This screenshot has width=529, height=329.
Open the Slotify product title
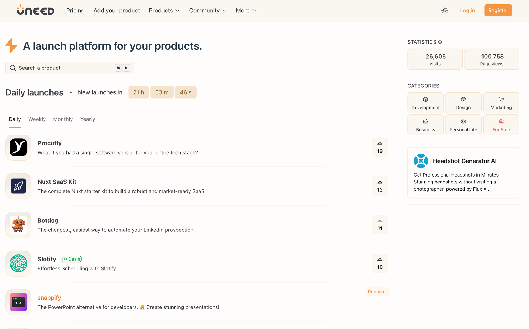click(x=47, y=259)
